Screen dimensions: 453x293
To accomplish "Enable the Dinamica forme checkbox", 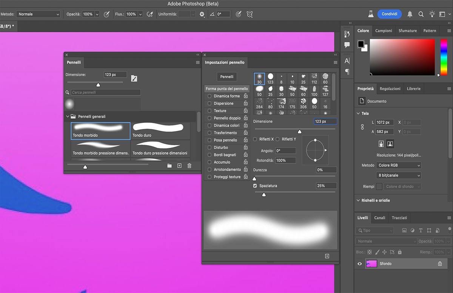I will coord(210,96).
